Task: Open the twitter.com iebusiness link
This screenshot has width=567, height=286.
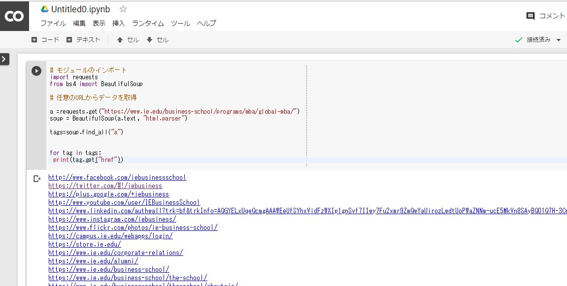Action: pos(105,186)
